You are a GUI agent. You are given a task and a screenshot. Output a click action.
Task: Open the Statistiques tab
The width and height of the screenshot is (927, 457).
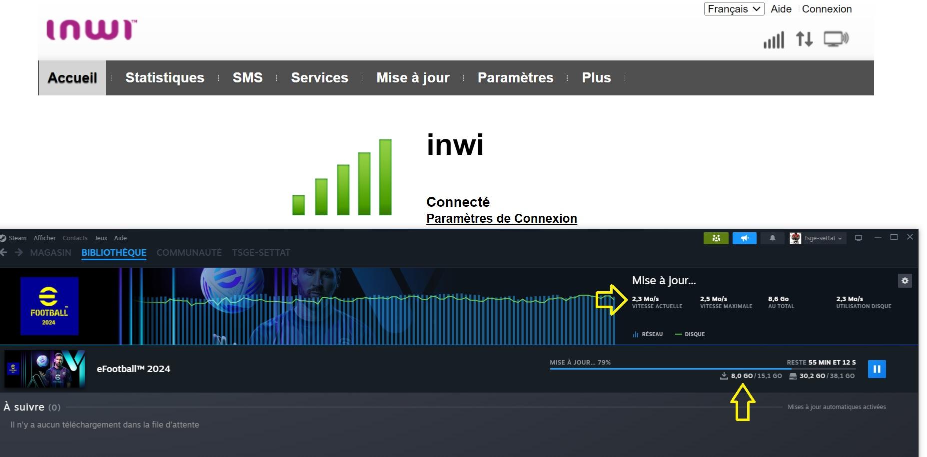coord(165,78)
